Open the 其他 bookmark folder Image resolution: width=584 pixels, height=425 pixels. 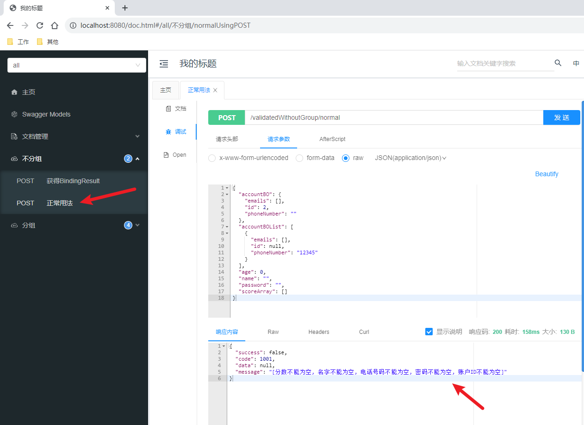[47, 42]
